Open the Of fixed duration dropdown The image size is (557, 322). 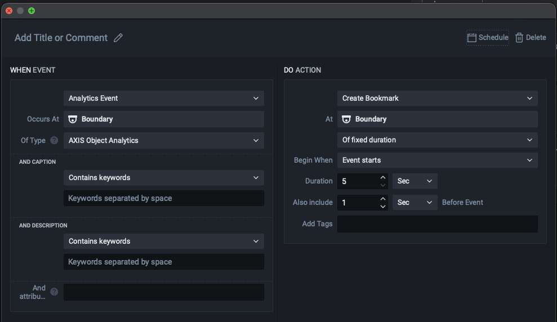pos(437,140)
